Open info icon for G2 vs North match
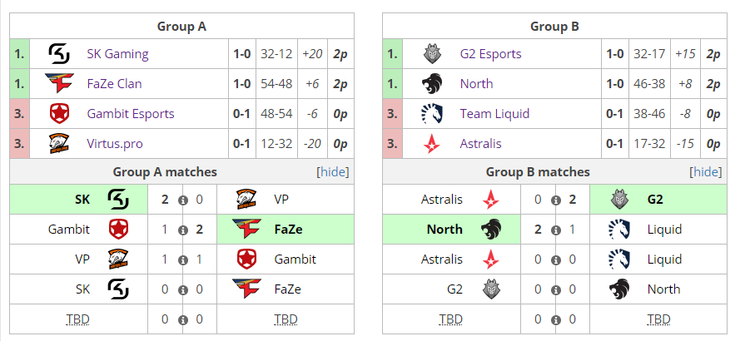 pos(555,290)
